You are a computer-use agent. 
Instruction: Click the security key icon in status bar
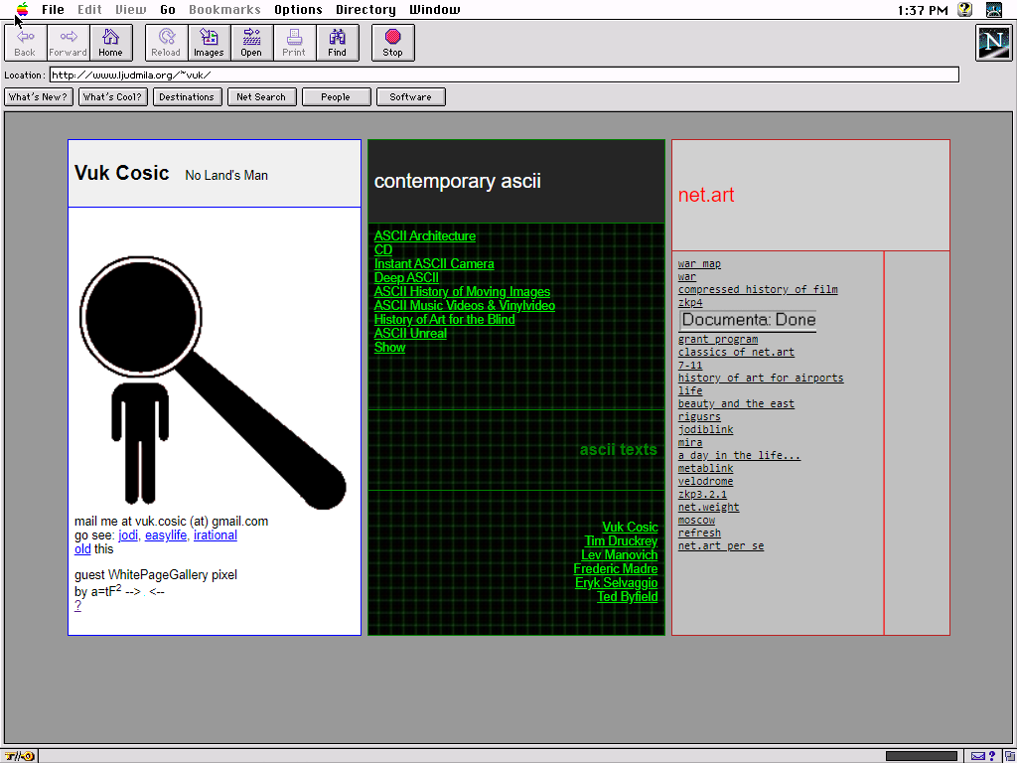[x=20, y=756]
